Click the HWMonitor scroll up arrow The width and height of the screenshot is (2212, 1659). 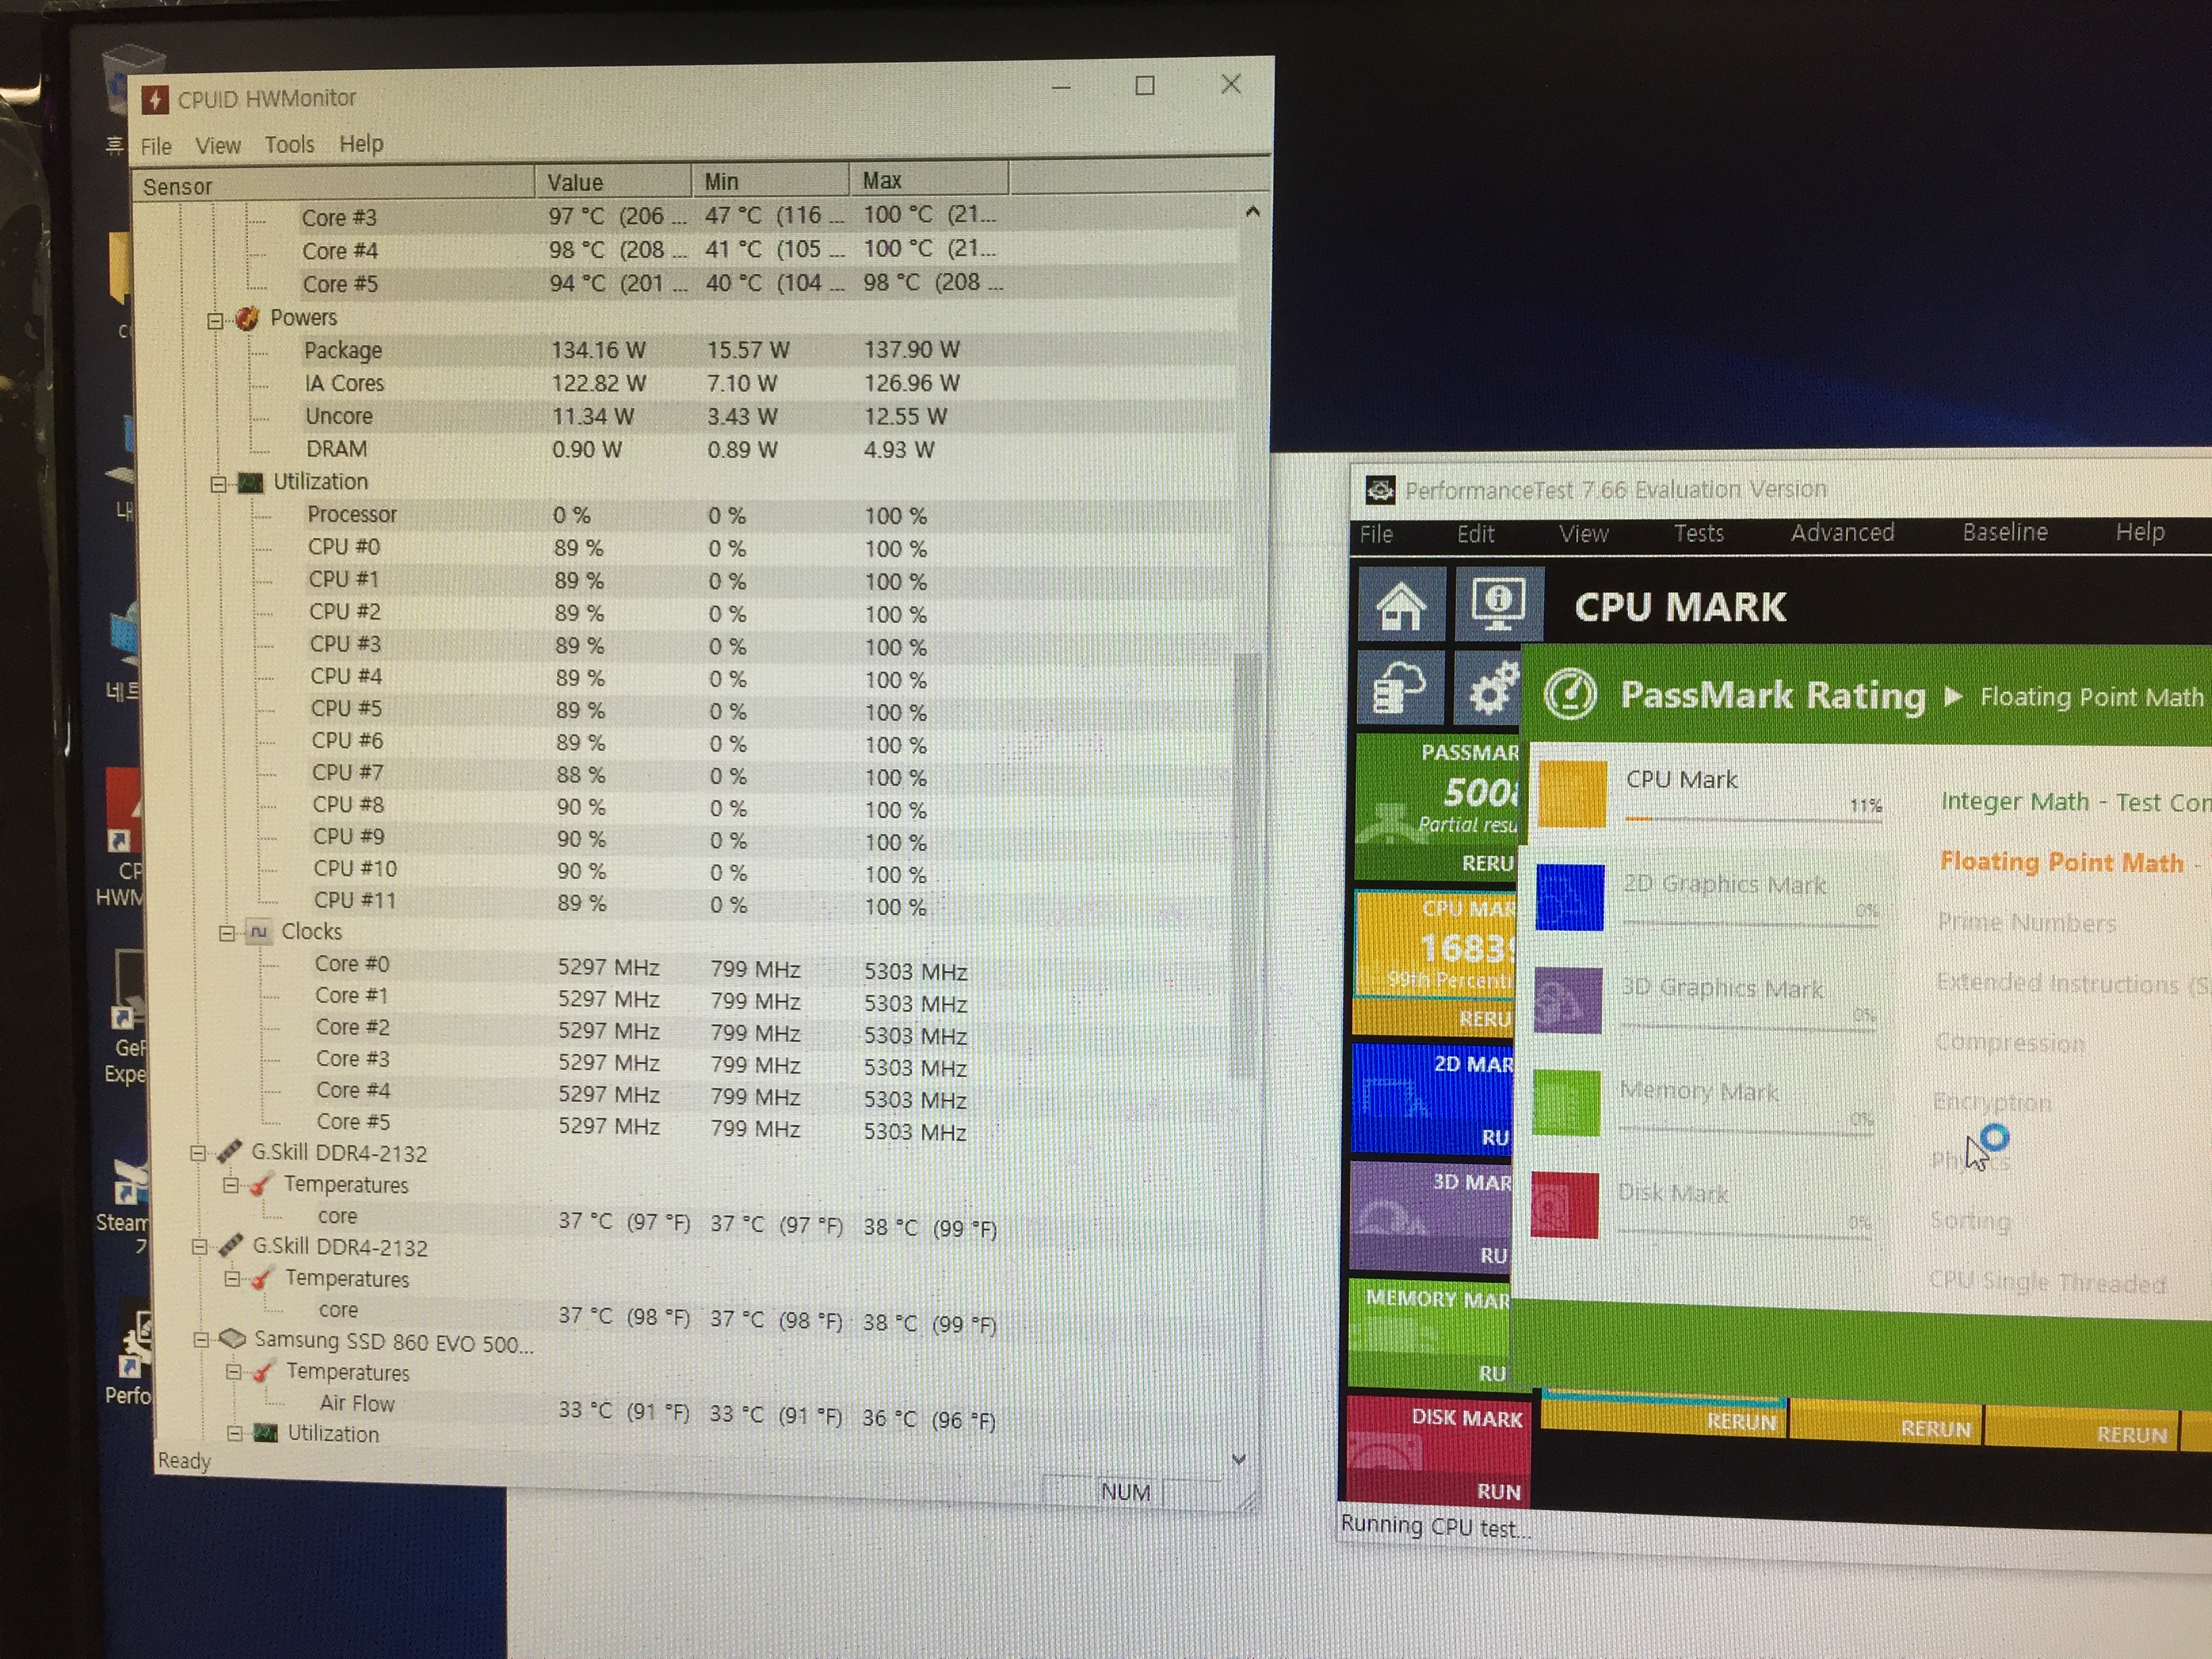tap(1252, 212)
